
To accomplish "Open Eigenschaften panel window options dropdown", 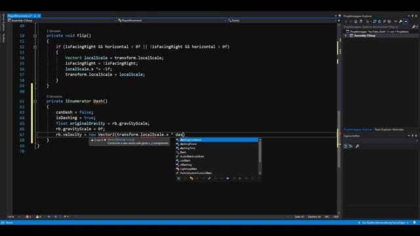I will click(x=409, y=136).
